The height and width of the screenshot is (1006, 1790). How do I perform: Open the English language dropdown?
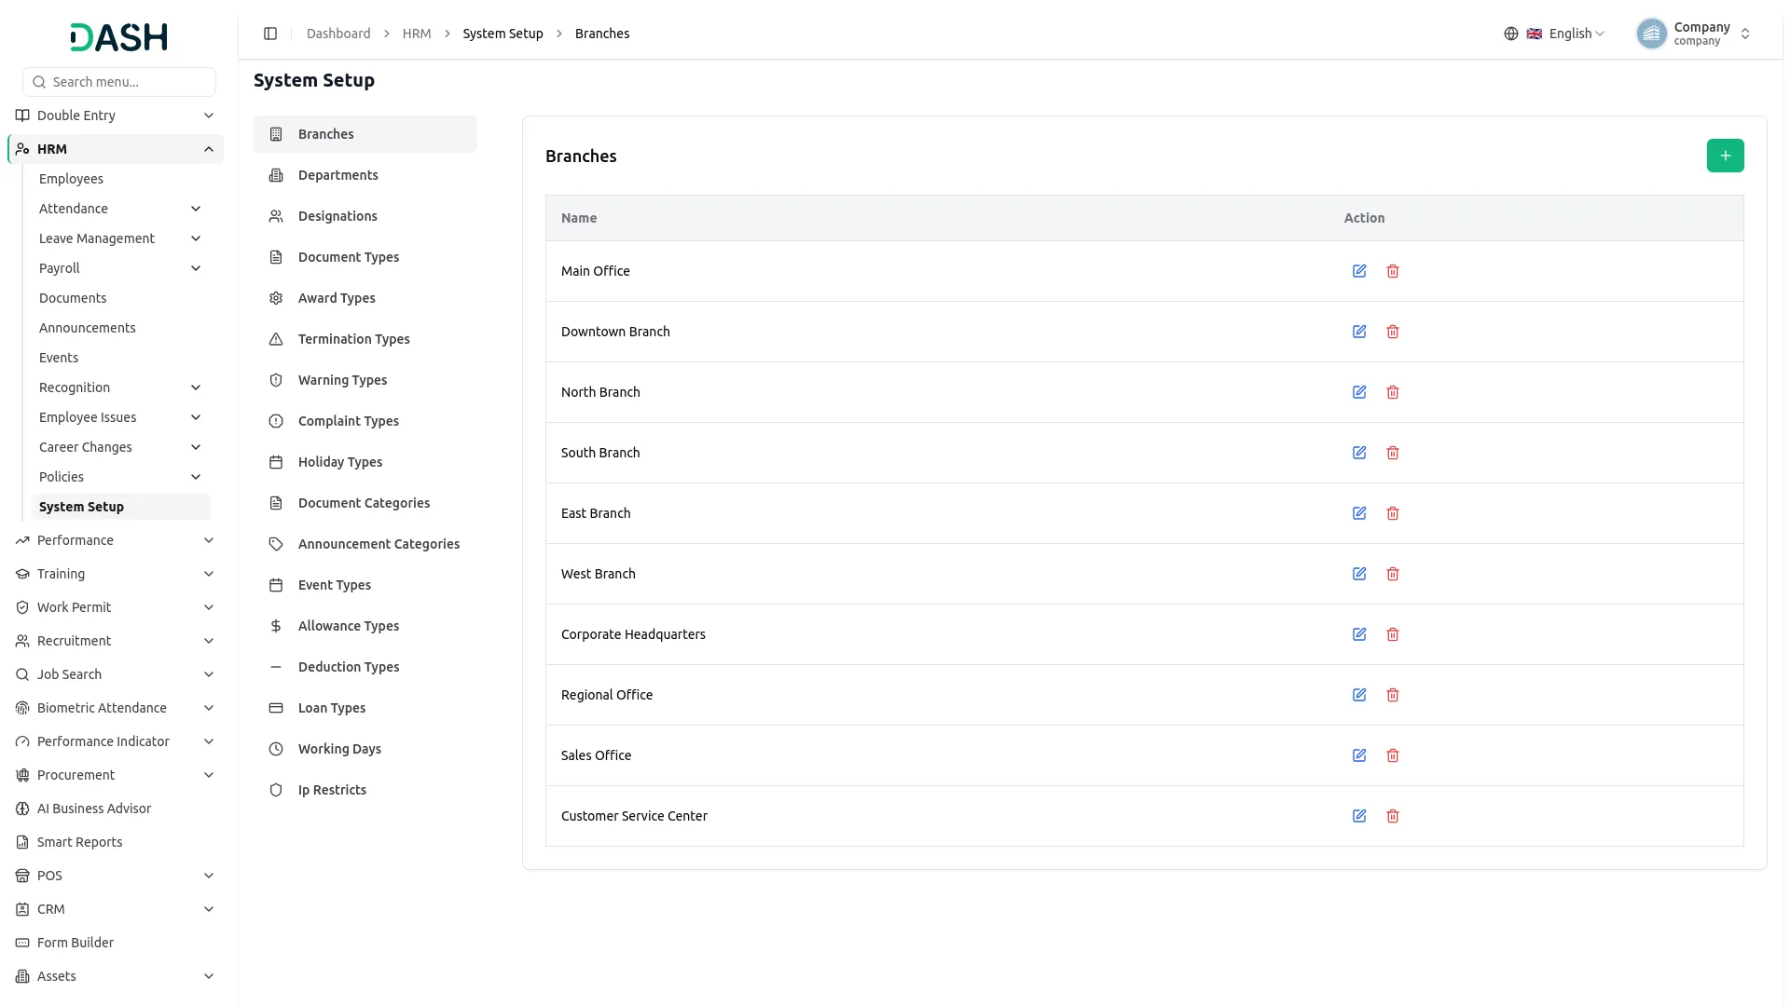pyautogui.click(x=1566, y=34)
